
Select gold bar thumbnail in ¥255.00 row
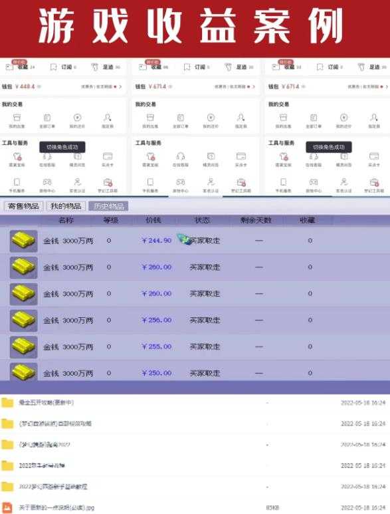[x=23, y=347]
